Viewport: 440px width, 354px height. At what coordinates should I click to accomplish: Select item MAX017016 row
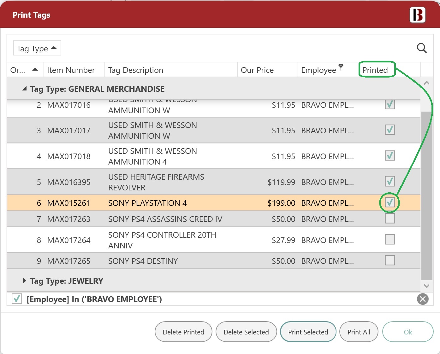(214, 108)
